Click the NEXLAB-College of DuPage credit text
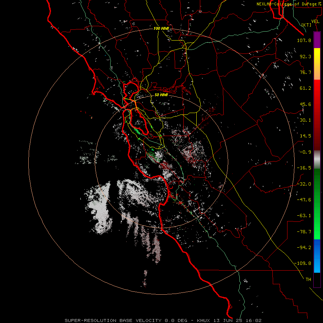 (289, 4)
